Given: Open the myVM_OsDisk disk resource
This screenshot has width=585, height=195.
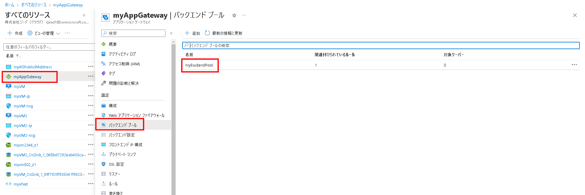Looking at the screenshot, I should (49, 174).
